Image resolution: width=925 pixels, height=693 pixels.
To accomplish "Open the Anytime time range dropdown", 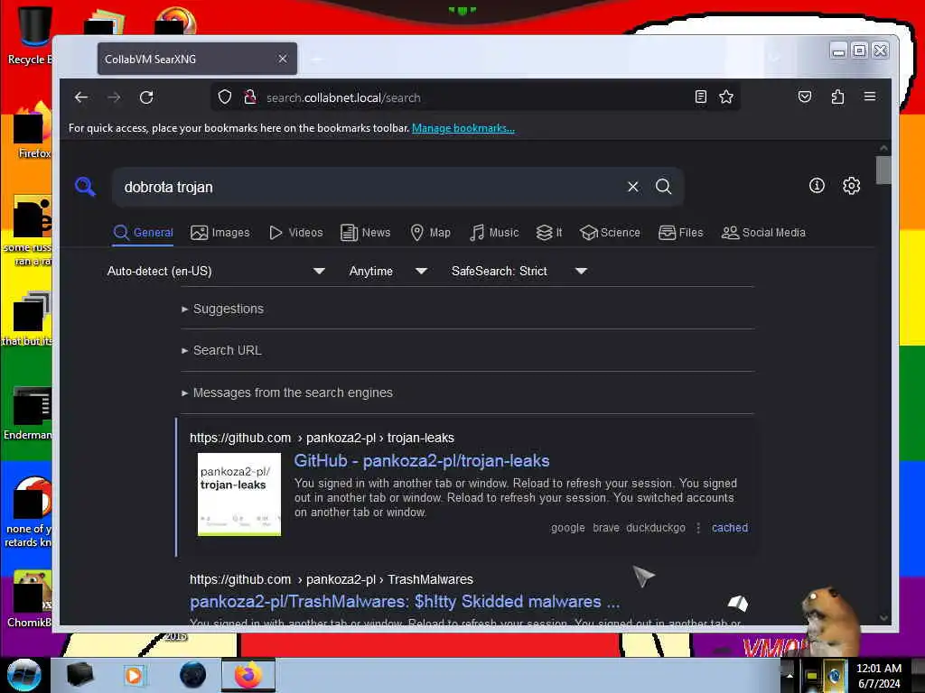I will tap(388, 271).
